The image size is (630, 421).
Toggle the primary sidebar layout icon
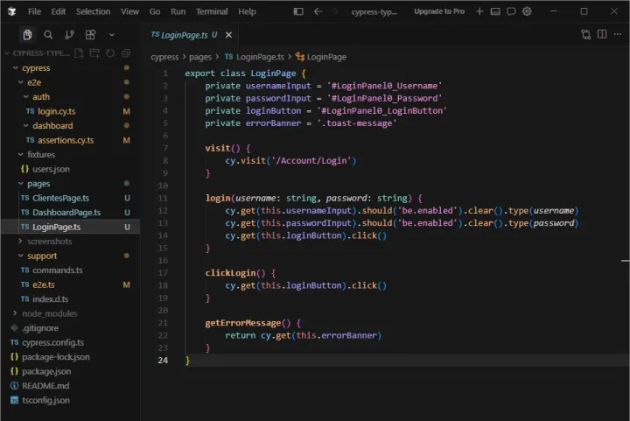(298, 11)
